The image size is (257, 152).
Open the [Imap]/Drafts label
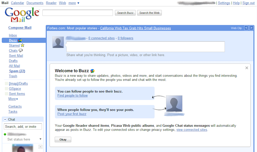click(18, 84)
